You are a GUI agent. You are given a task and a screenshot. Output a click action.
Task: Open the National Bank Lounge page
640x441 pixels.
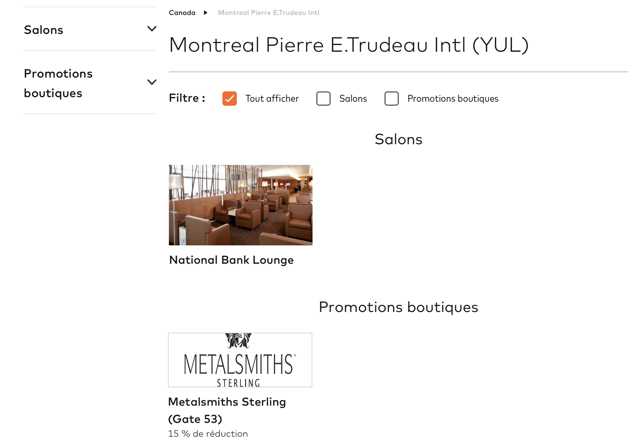click(231, 260)
